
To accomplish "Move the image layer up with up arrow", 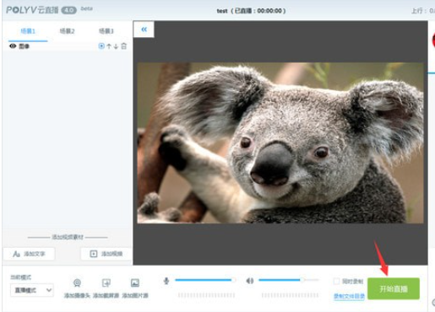I will [x=109, y=46].
